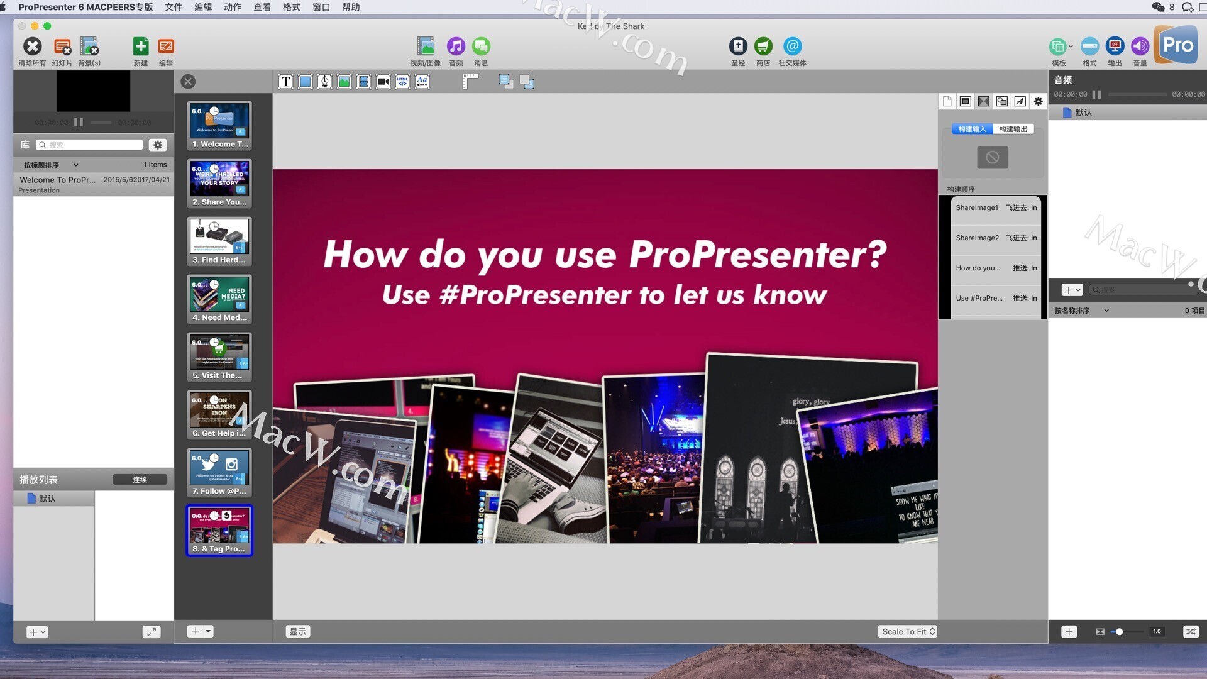Select the Video film element tool
Viewport: 1207px width, 679px height.
pos(363,82)
